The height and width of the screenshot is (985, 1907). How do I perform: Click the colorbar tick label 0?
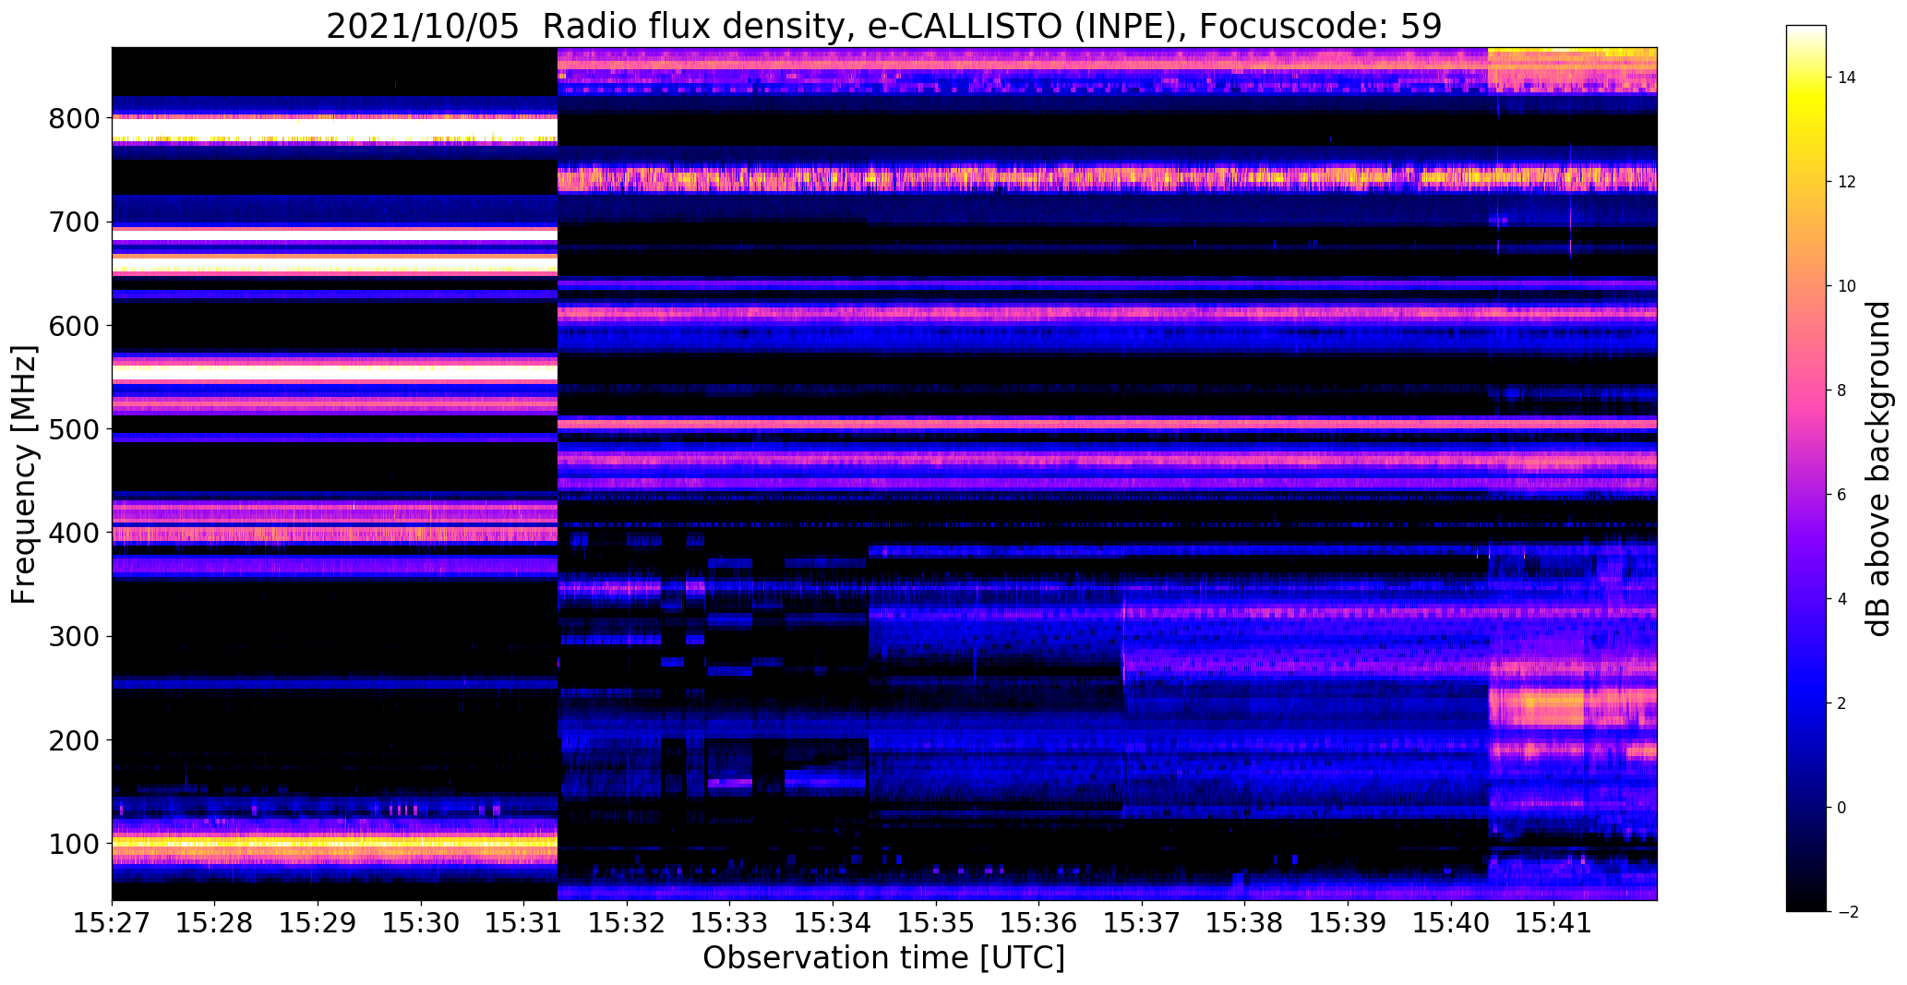point(1841,808)
